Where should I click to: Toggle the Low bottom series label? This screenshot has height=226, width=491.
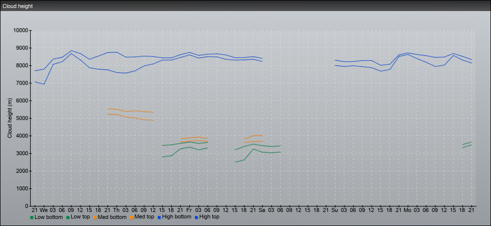[x=49, y=217]
